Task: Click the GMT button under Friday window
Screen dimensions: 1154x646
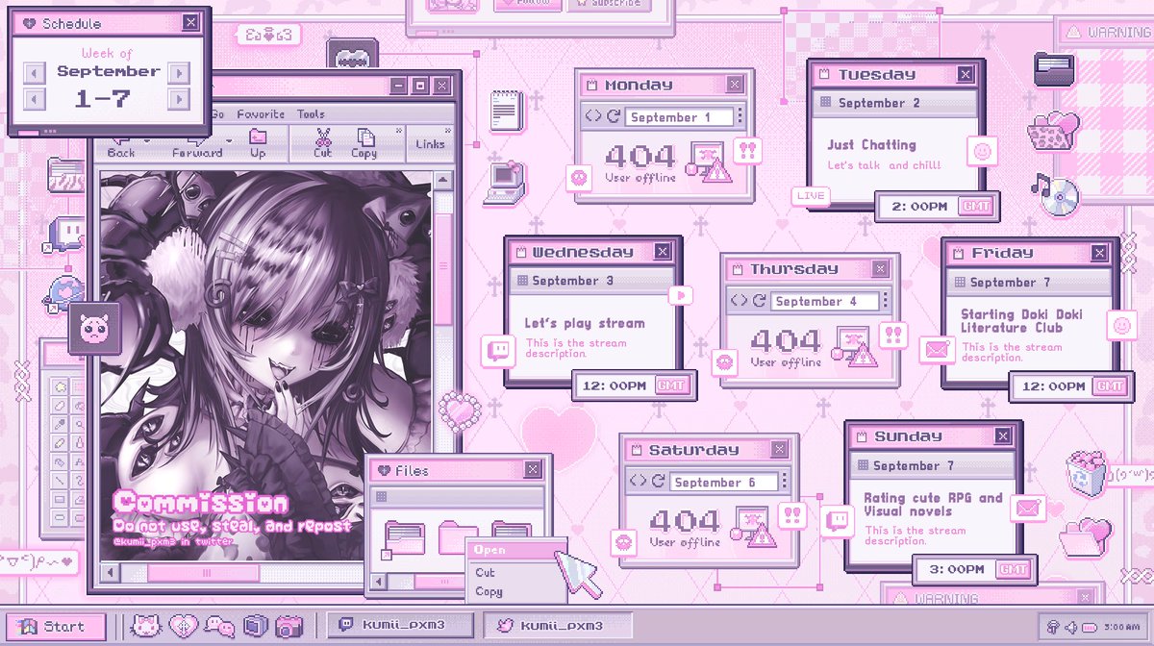Action: (1111, 386)
